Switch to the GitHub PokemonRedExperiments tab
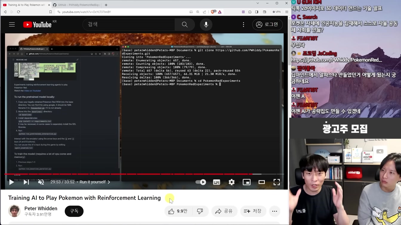 77,5
